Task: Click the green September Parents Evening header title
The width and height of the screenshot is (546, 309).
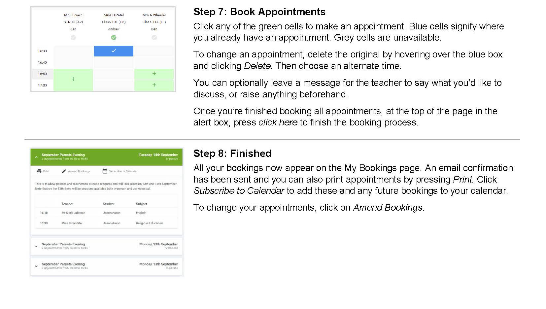Action: pyautogui.click(x=63, y=155)
